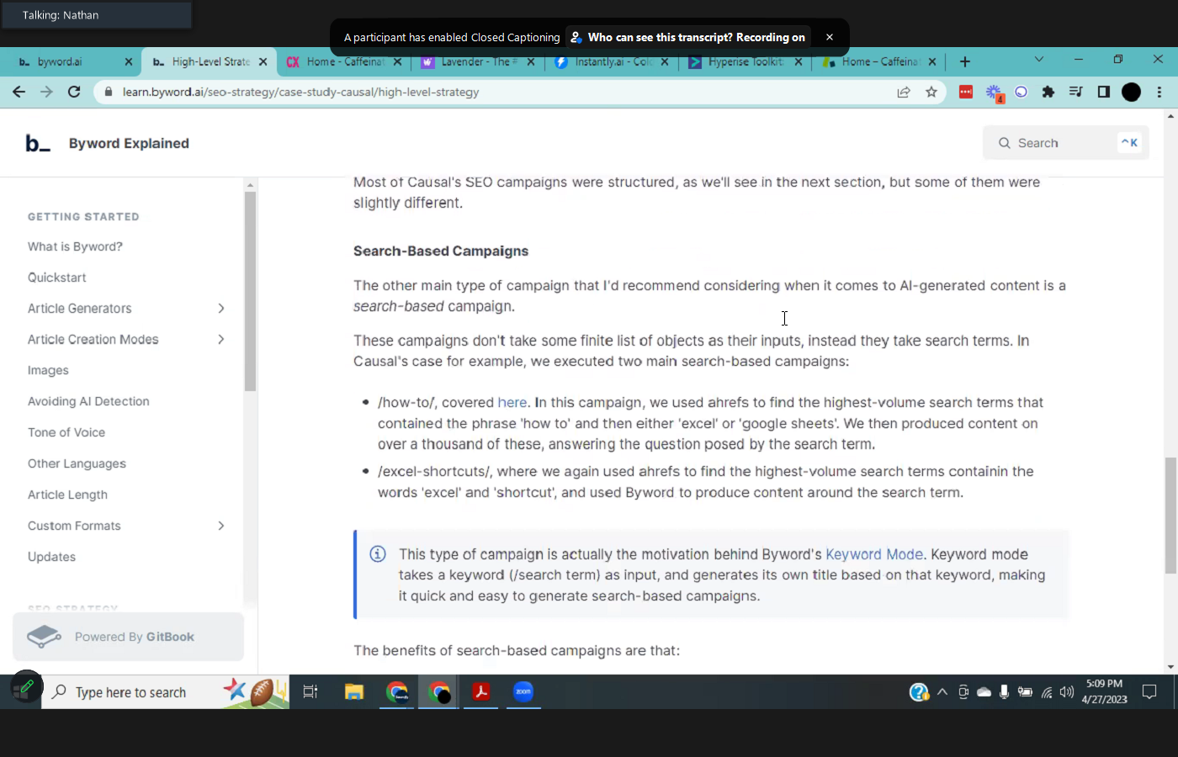Open the 'here' link for /how-to/
The width and height of the screenshot is (1178, 757).
tap(512, 403)
